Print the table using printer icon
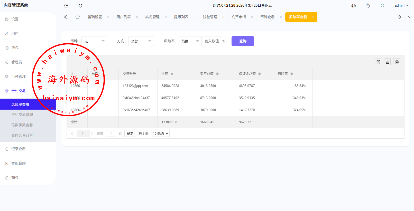 (x=397, y=62)
